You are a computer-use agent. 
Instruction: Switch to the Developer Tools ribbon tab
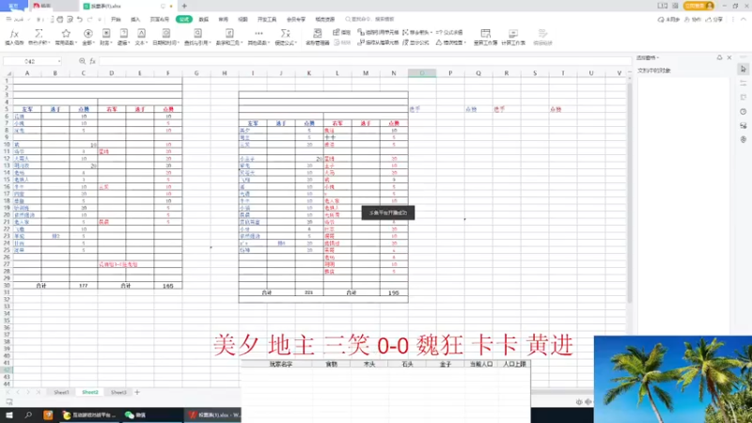coord(267,19)
